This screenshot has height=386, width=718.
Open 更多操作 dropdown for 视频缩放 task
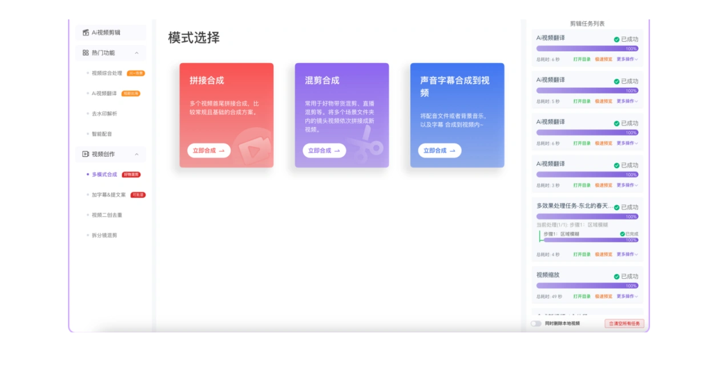627,296
